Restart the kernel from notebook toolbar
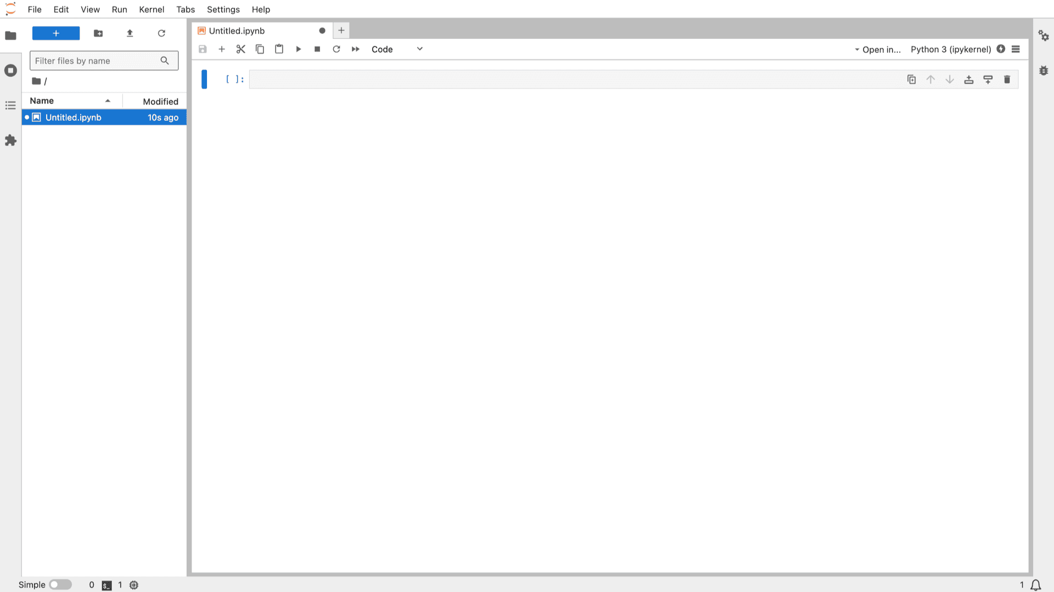1054x592 pixels. (337, 49)
